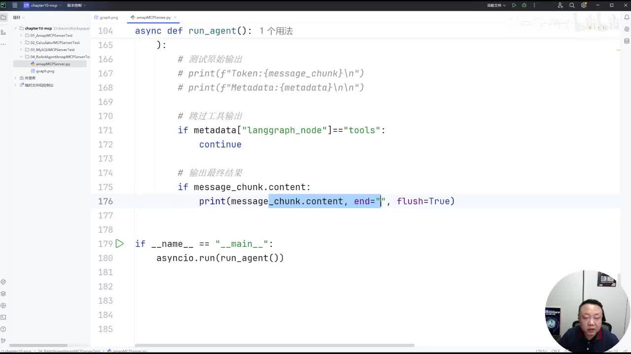Click line number 177 in the gutter
This screenshot has height=354, width=631.
105,215
